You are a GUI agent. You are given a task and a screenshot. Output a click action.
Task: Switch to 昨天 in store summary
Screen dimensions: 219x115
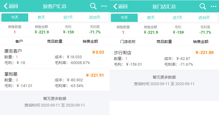coord(151,18)
